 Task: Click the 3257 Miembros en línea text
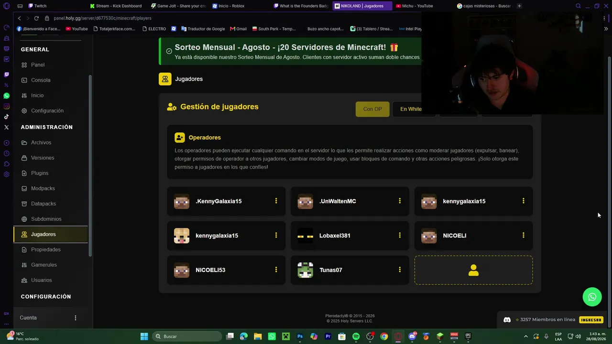(x=548, y=320)
